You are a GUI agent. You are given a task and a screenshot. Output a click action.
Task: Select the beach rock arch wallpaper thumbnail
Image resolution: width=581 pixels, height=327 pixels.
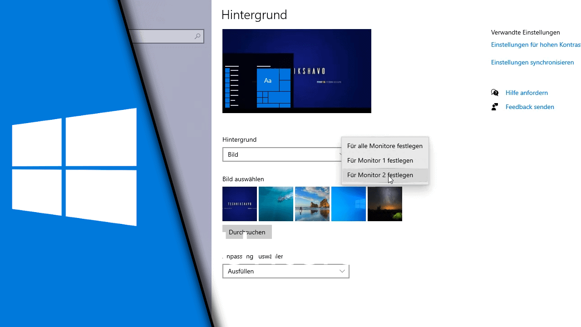tap(312, 204)
